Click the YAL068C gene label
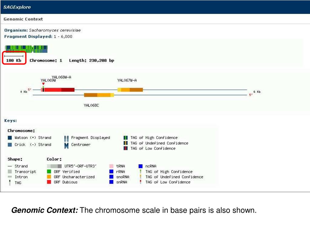 point(91,105)
